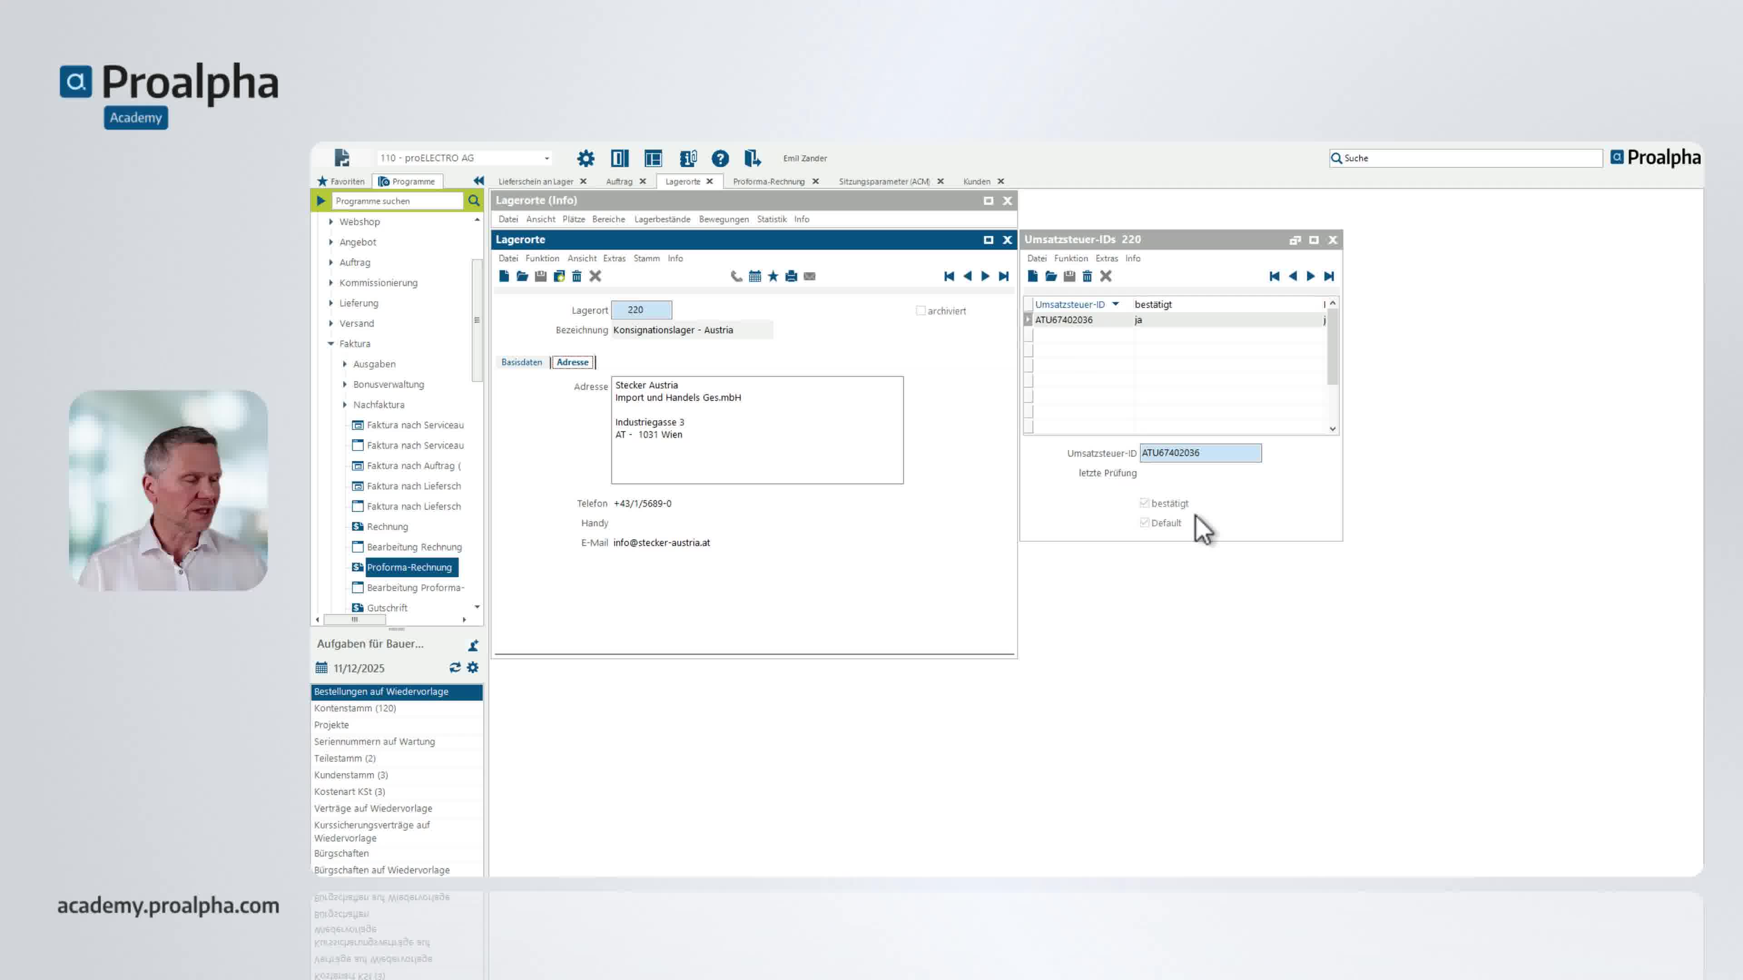Open the phone dial icon in Lagerorte toolbar
This screenshot has width=1743, height=980.
pyautogui.click(x=735, y=276)
